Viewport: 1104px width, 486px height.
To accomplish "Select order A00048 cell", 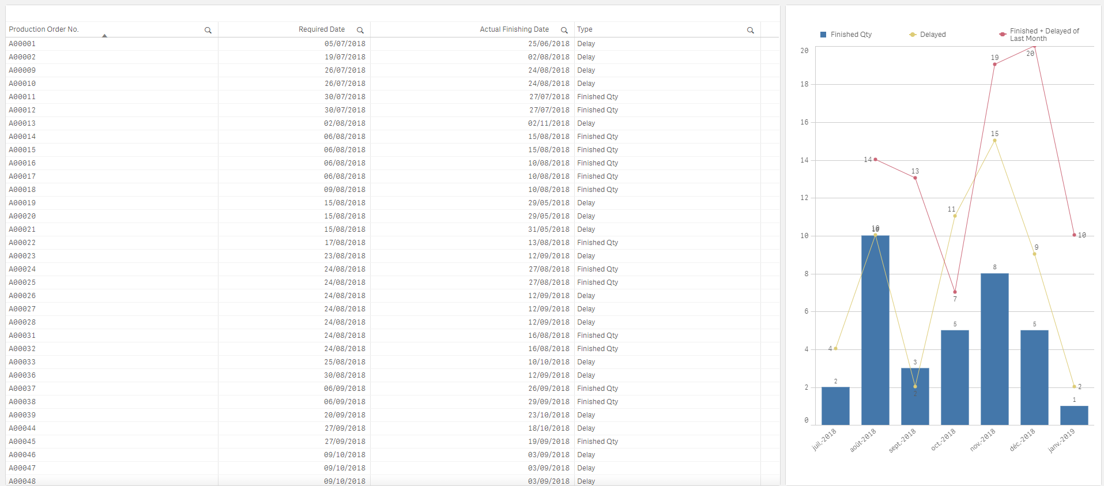I will pyautogui.click(x=112, y=481).
